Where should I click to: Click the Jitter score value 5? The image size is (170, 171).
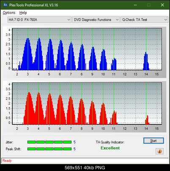(x=74, y=142)
